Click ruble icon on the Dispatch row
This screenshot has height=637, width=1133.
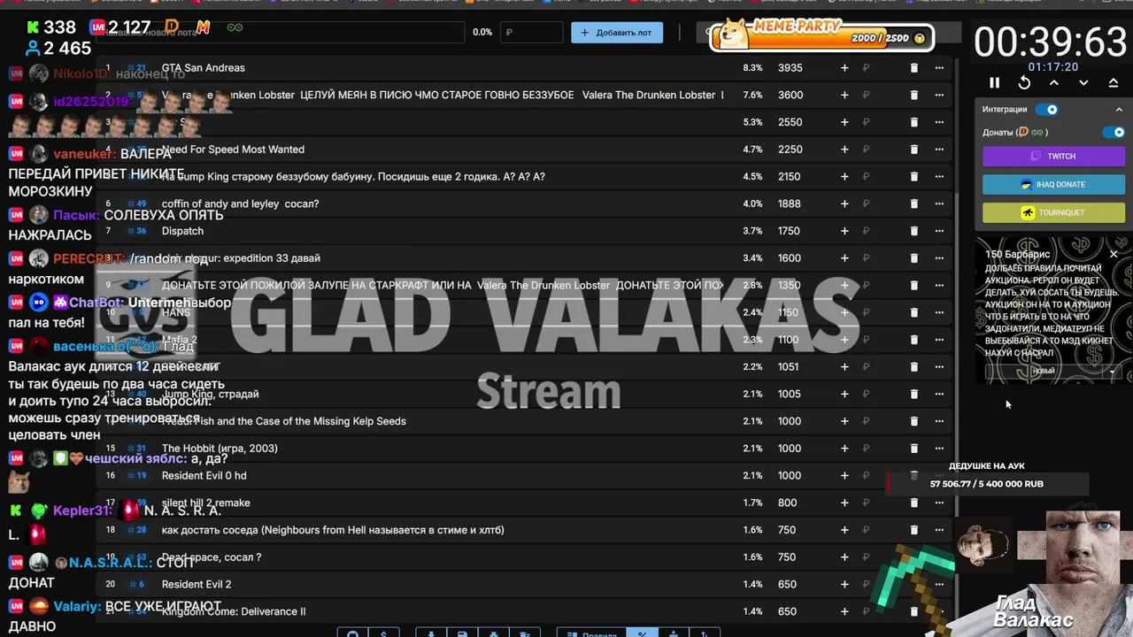(867, 231)
